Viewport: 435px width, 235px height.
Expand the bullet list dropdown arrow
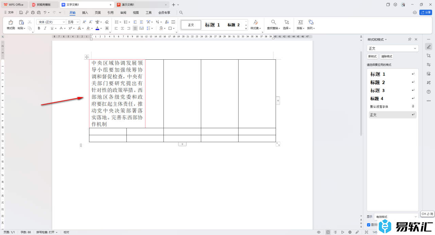tap(120, 22)
